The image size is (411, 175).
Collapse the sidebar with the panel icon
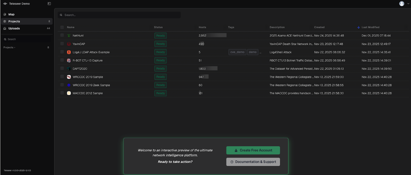pyautogui.click(x=49, y=4)
